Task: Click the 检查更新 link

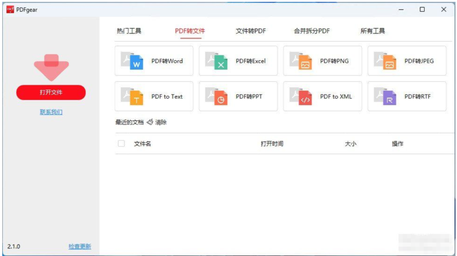Action: [x=80, y=246]
